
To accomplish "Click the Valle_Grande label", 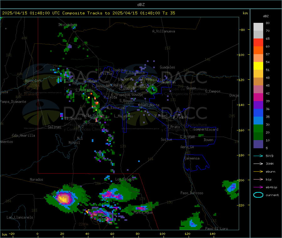I will click(93, 115).
